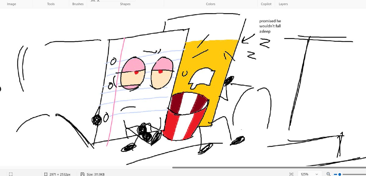The height and width of the screenshot is (176, 366).
Task: Click the "Shapes" ribbon group label
Action: [x=125, y=4]
